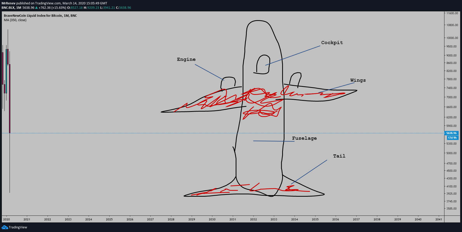Click the 10000.00 price axis label
The height and width of the screenshot is (232, 462).
[452, 38]
